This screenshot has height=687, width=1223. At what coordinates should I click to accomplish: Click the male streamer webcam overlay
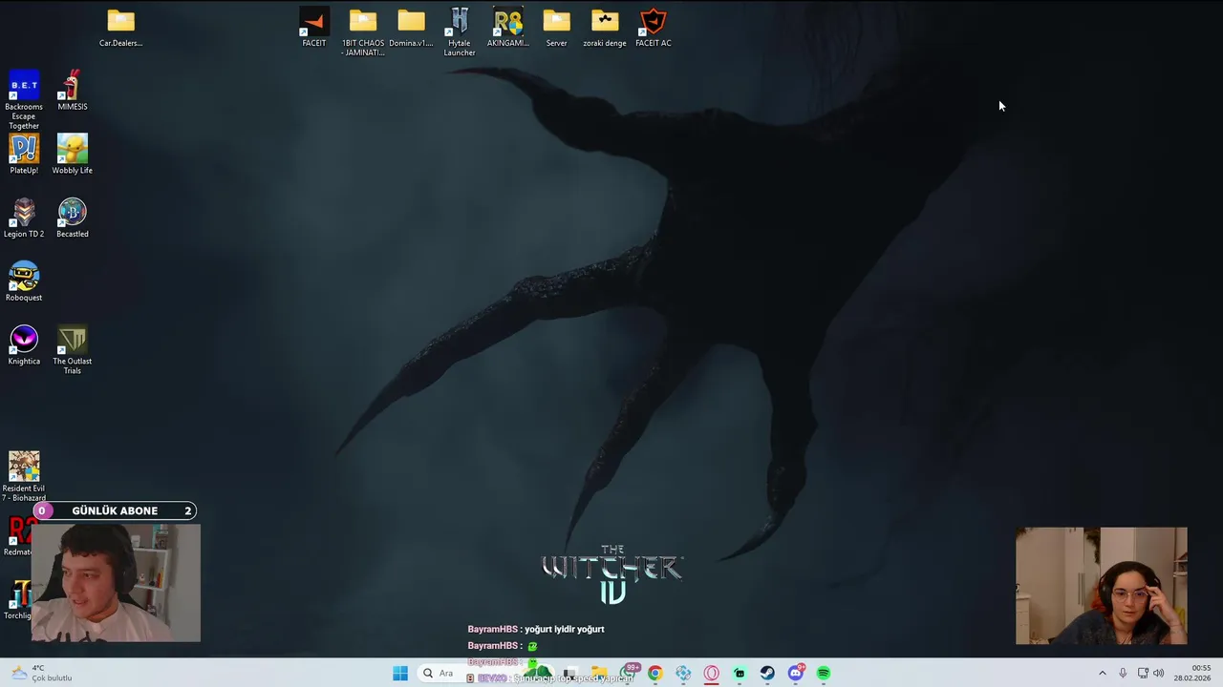(x=116, y=582)
